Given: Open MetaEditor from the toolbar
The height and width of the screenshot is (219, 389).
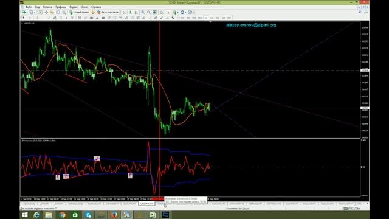Looking at the screenshot, I should pos(93,12).
